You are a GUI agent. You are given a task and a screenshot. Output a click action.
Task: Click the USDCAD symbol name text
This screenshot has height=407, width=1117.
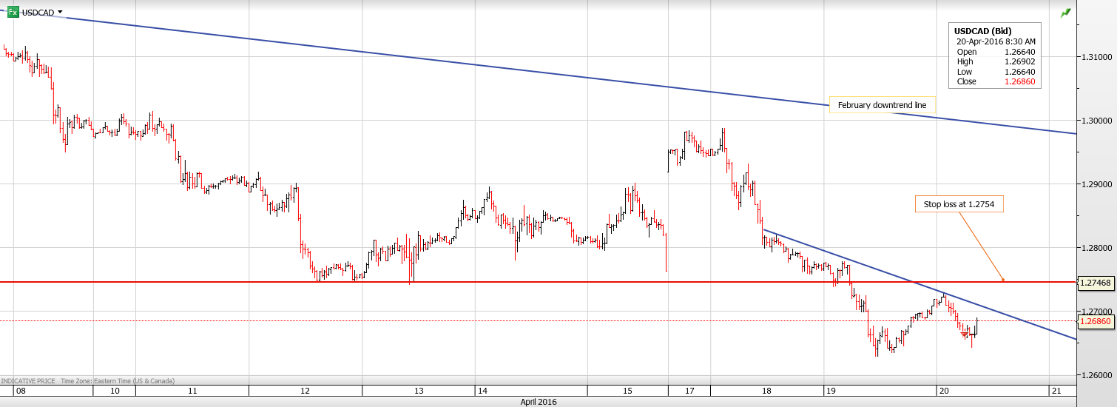click(x=37, y=13)
